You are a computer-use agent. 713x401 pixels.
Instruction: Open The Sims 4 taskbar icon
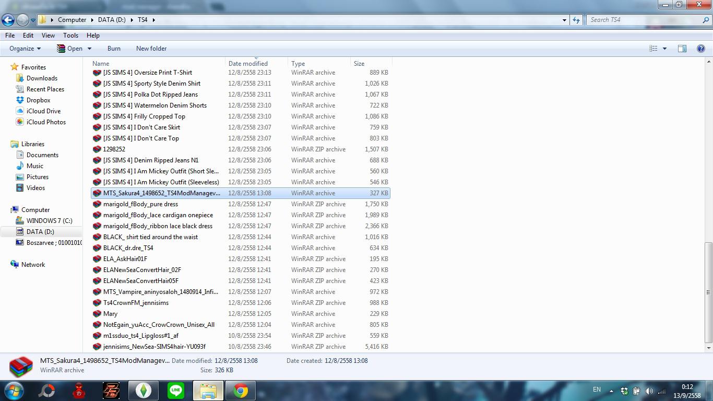click(x=144, y=391)
